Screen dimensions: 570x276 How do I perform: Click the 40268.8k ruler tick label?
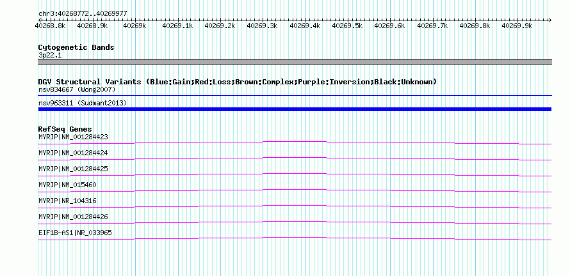click(50, 26)
